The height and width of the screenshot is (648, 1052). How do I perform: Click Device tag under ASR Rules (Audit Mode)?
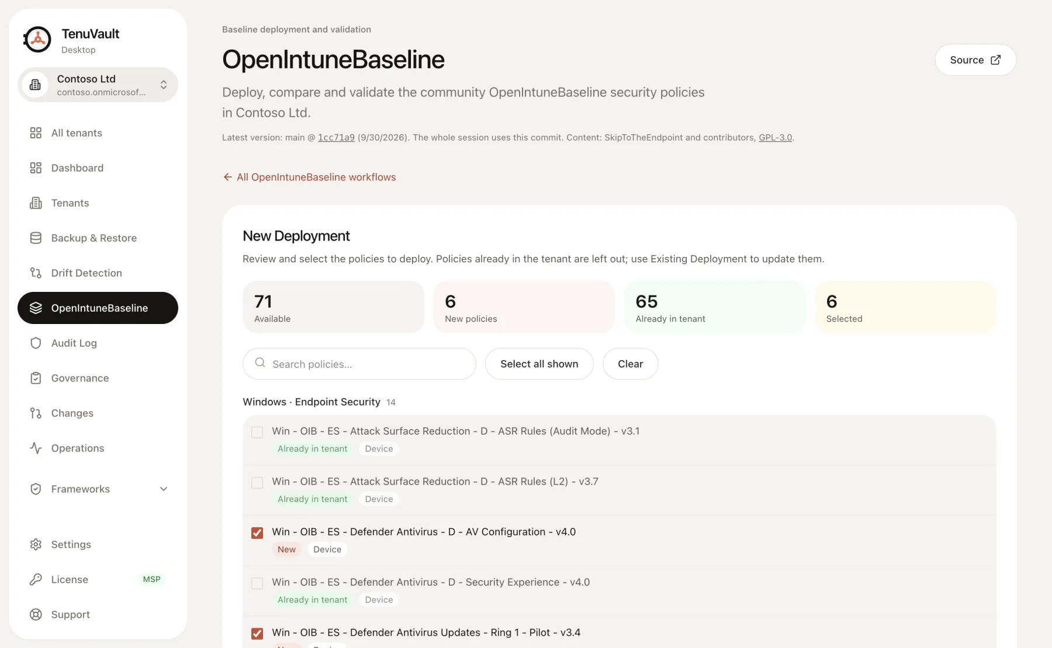click(379, 449)
